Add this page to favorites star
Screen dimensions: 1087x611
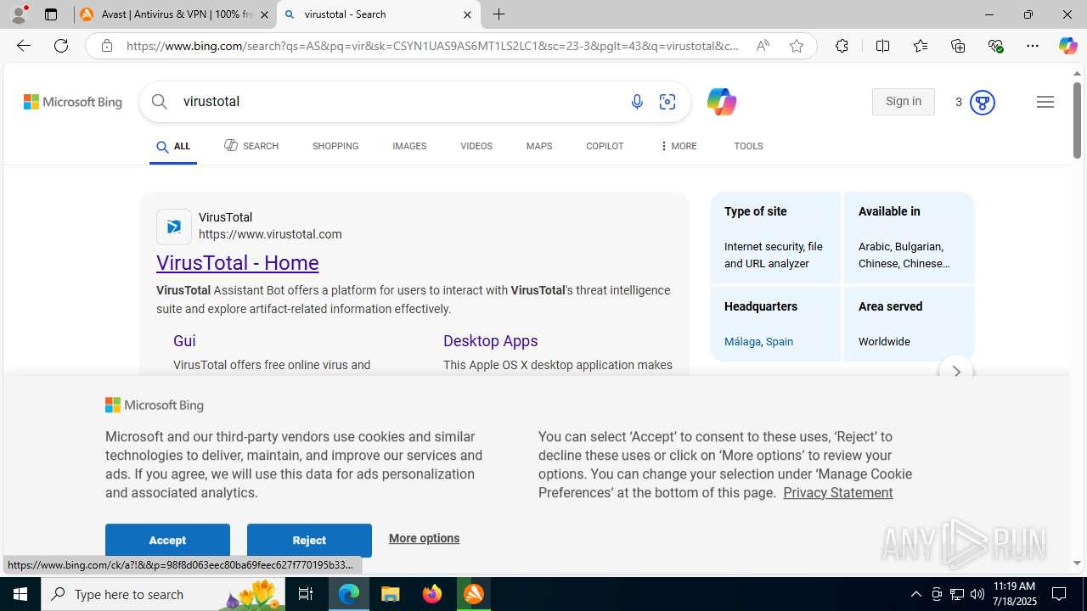tap(796, 46)
